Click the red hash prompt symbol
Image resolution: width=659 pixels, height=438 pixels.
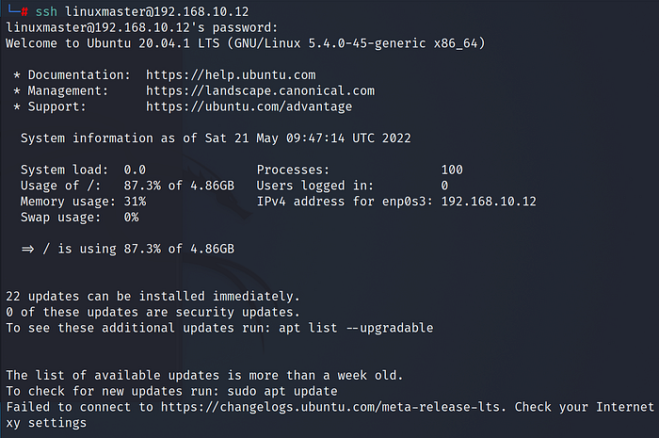24,9
